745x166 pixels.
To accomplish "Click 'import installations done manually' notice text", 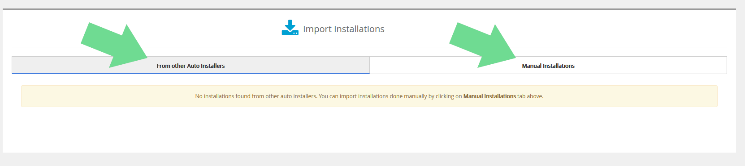I will [383, 96].
